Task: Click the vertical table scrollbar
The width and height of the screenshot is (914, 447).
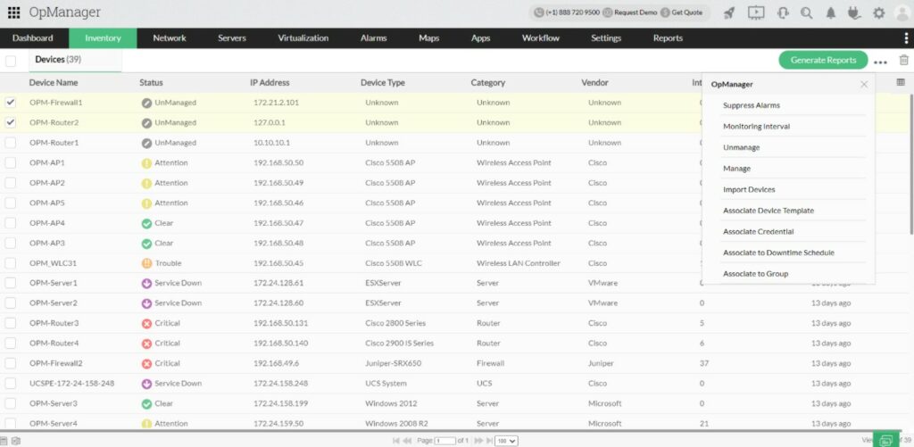Action: coord(910,166)
